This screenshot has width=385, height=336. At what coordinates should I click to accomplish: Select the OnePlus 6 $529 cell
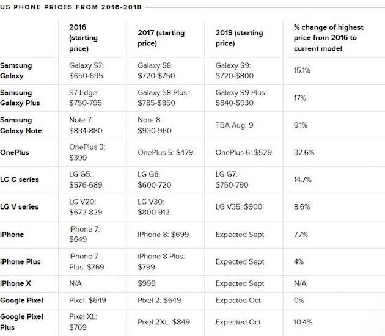click(244, 152)
